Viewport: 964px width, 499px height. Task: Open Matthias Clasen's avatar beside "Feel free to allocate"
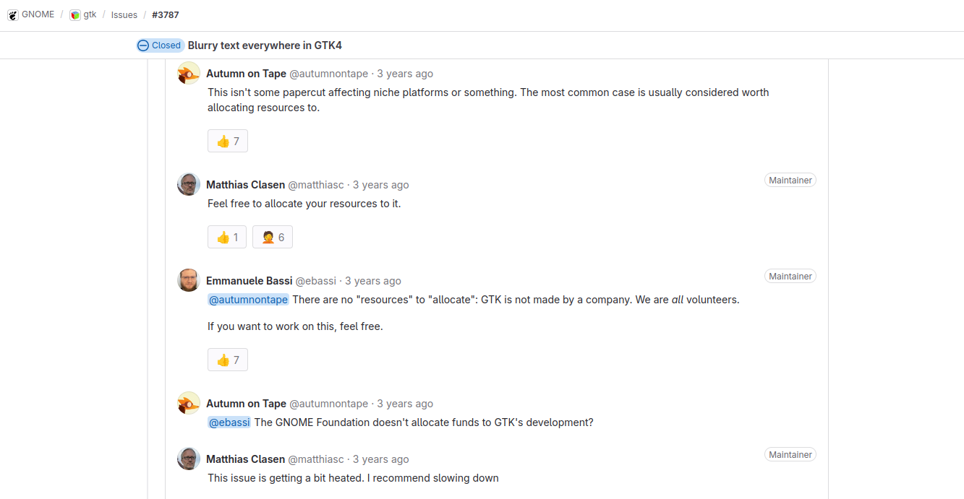coord(189,185)
